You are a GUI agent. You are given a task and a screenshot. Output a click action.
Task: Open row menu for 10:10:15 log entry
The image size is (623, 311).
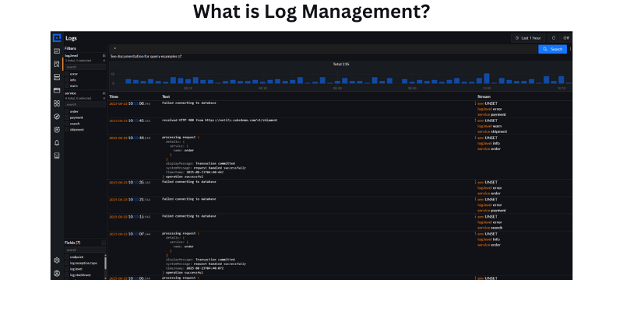(475, 217)
